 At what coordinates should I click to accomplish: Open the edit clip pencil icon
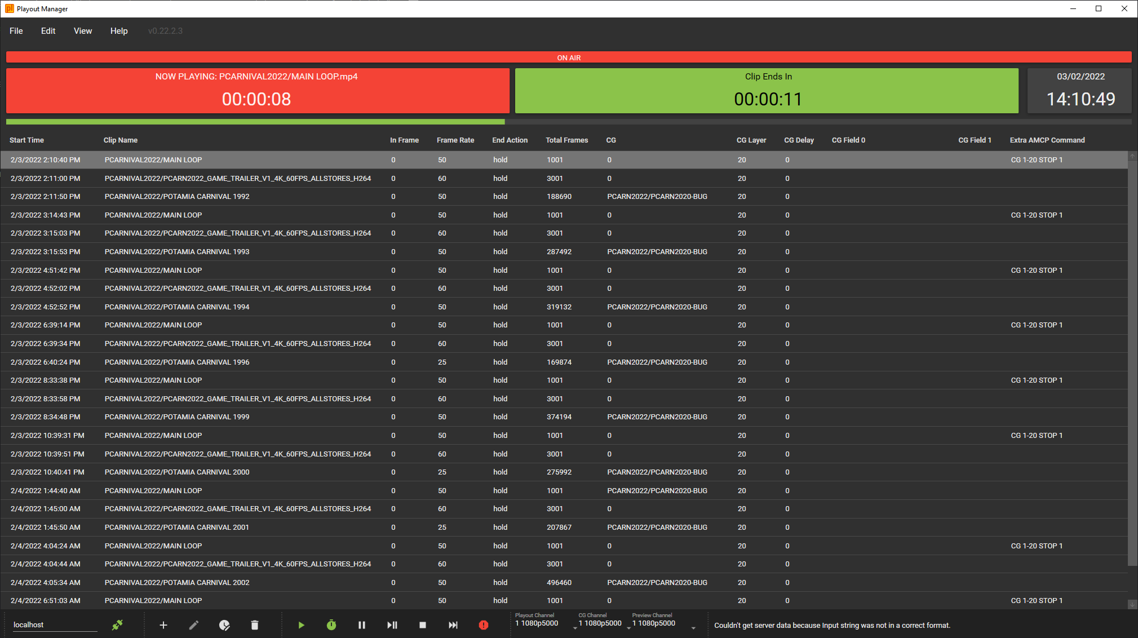point(193,624)
